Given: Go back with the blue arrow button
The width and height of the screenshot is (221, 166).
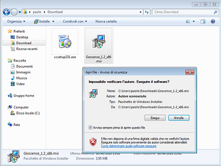Looking at the screenshot, I should 7,12.
